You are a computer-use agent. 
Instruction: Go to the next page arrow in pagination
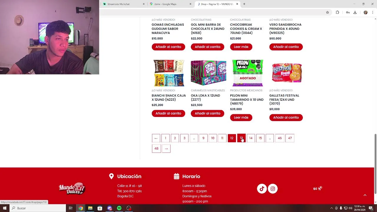tap(166, 148)
